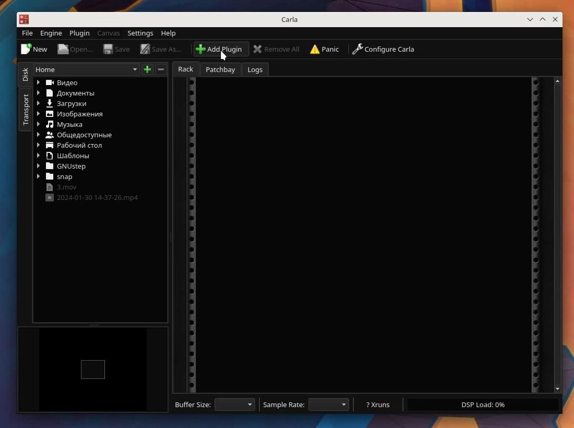Select the 2024-01-30 14-37-26.mp4 file name
574x428 pixels.
point(97,197)
